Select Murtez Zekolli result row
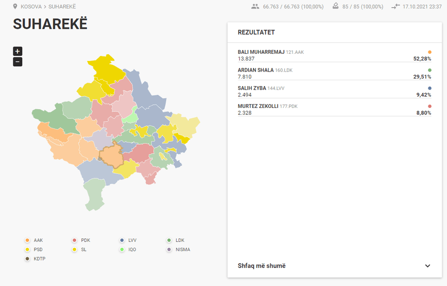The height and width of the screenshot is (286, 447). pyautogui.click(x=334, y=109)
